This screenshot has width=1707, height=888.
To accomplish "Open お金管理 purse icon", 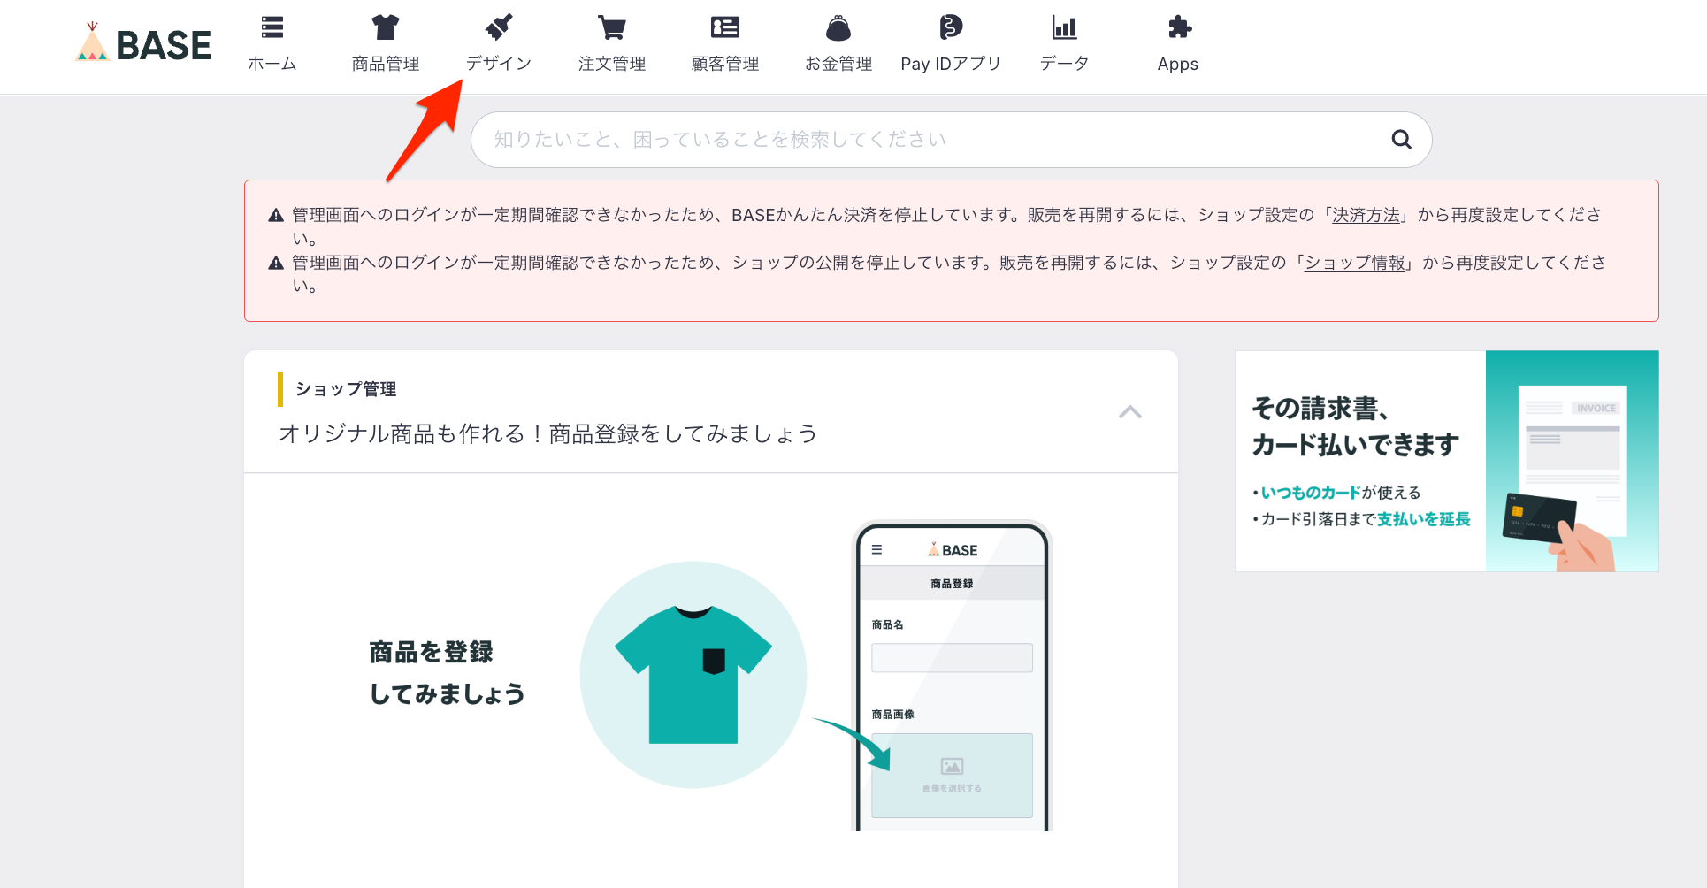I will pos(838,27).
